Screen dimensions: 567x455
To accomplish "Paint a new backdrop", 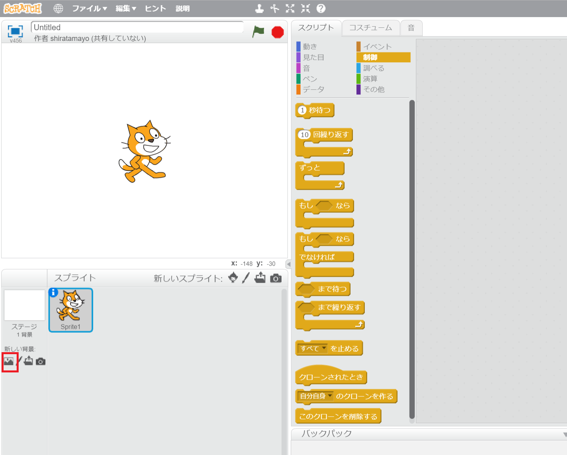I will [x=19, y=361].
